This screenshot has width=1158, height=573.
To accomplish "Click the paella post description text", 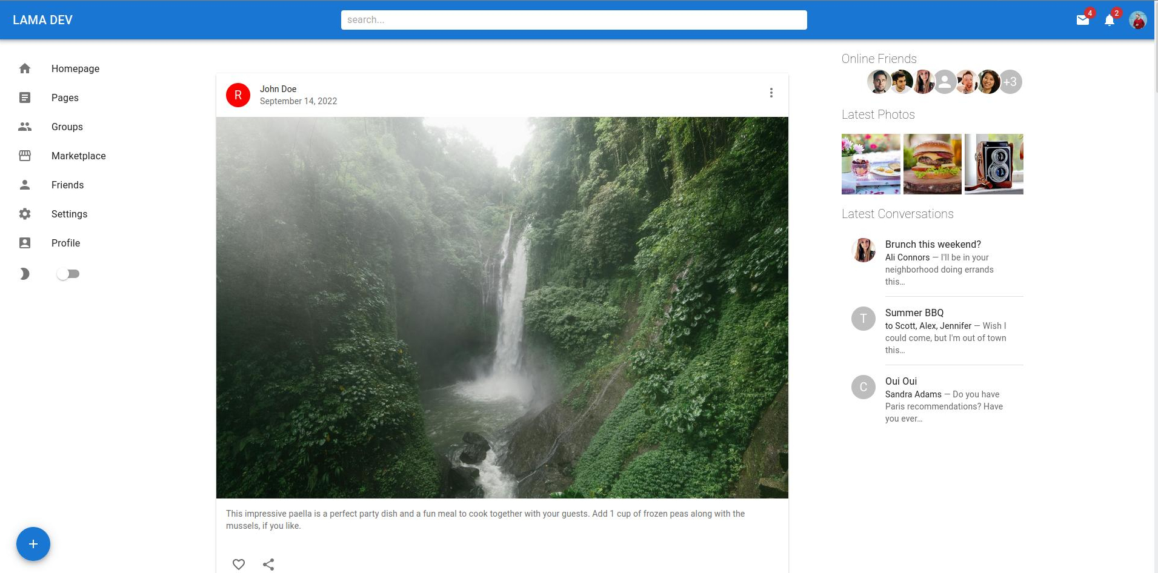I will point(485,520).
